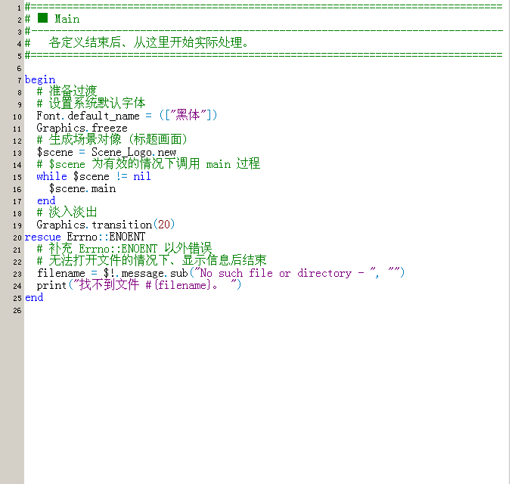Viewport: 518px width, 484px height.
Task: Click 'Errno::ENOENT' on line 20
Action: (106, 237)
